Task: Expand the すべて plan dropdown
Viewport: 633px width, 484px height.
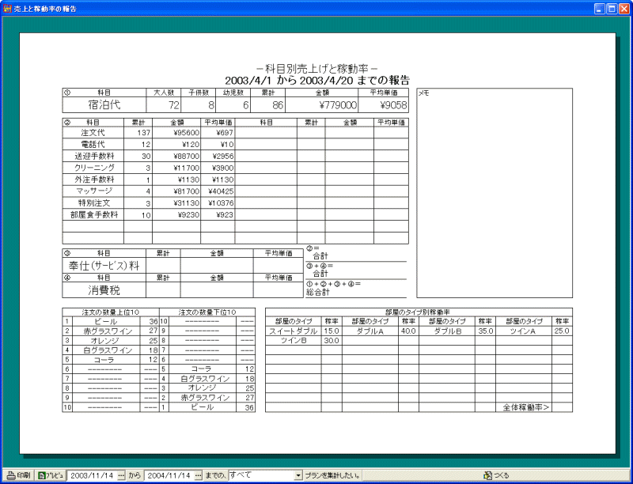Action: pos(298,475)
